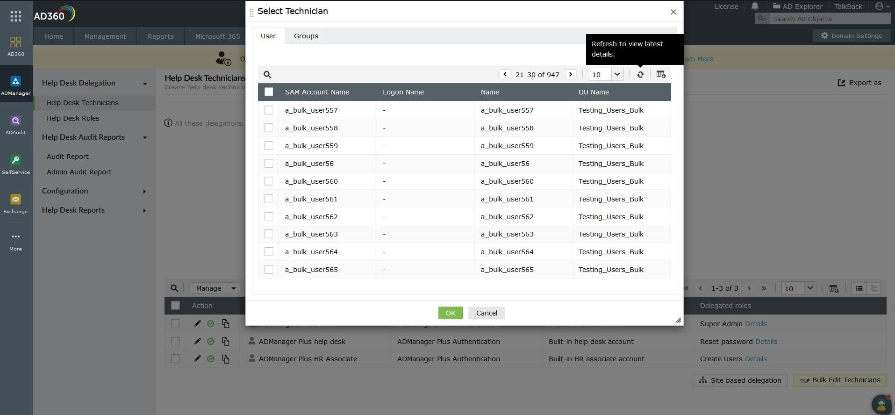Edit ADManager Plus HR Associate technician
The height and width of the screenshot is (415, 895).
point(197,358)
